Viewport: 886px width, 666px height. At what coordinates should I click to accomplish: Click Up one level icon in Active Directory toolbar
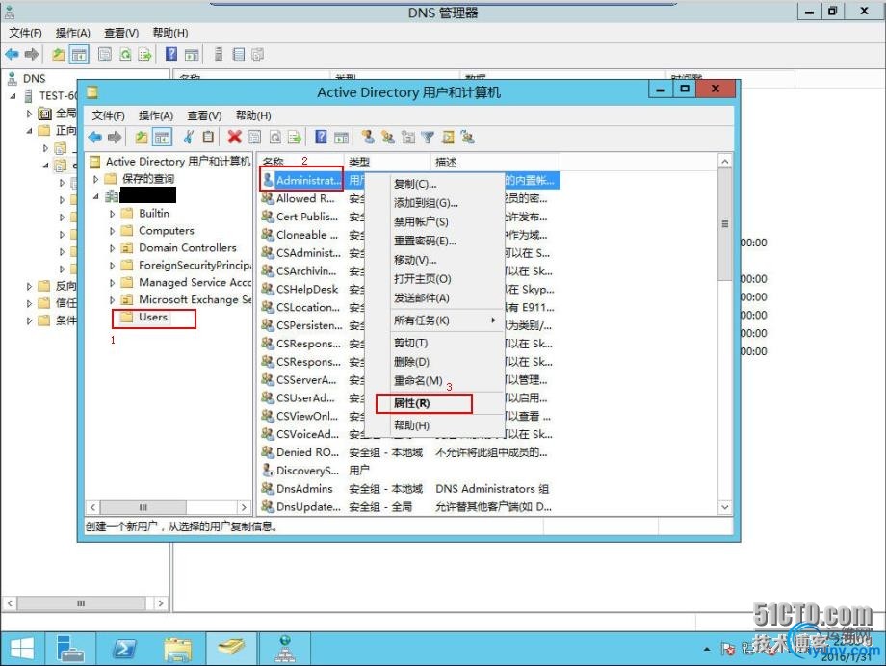[142, 138]
